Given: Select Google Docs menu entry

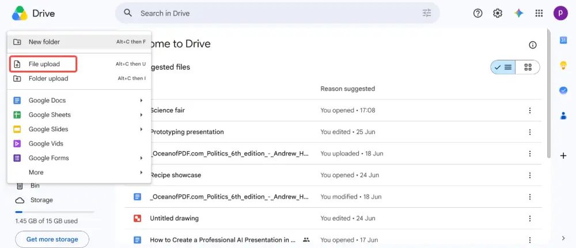Looking at the screenshot, I should click(79, 100).
